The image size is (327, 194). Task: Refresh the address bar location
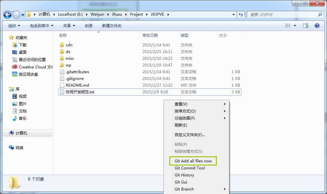[241, 14]
